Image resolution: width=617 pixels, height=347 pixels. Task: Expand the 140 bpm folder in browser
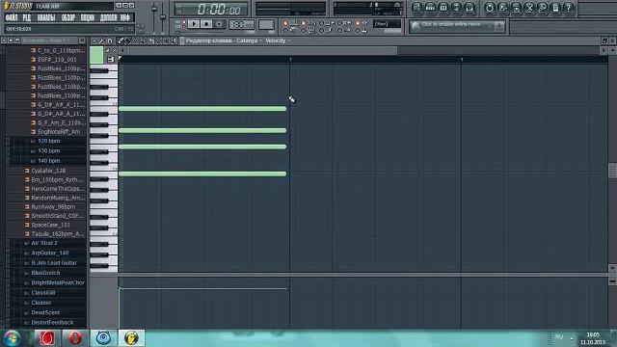[49, 161]
